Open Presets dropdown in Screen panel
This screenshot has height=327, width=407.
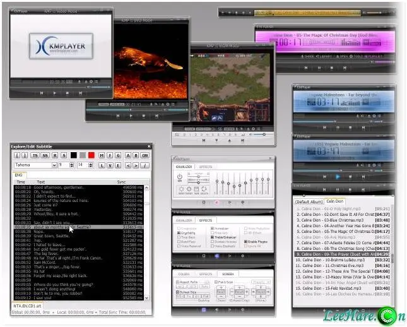(261, 282)
